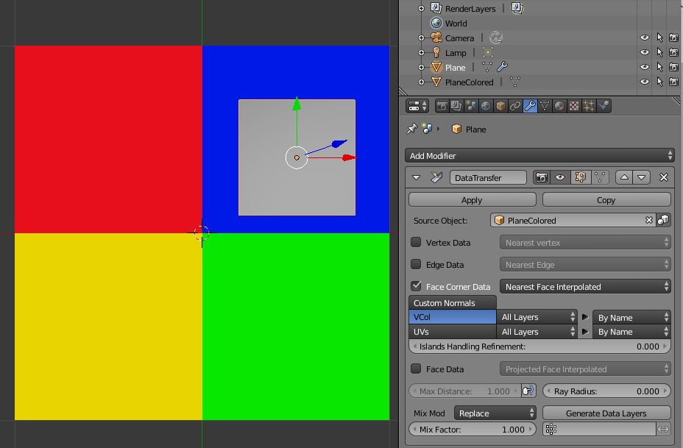This screenshot has height=448, width=683.
Task: Toggle PlaneColored renderability camera icon
Action: pos(673,82)
